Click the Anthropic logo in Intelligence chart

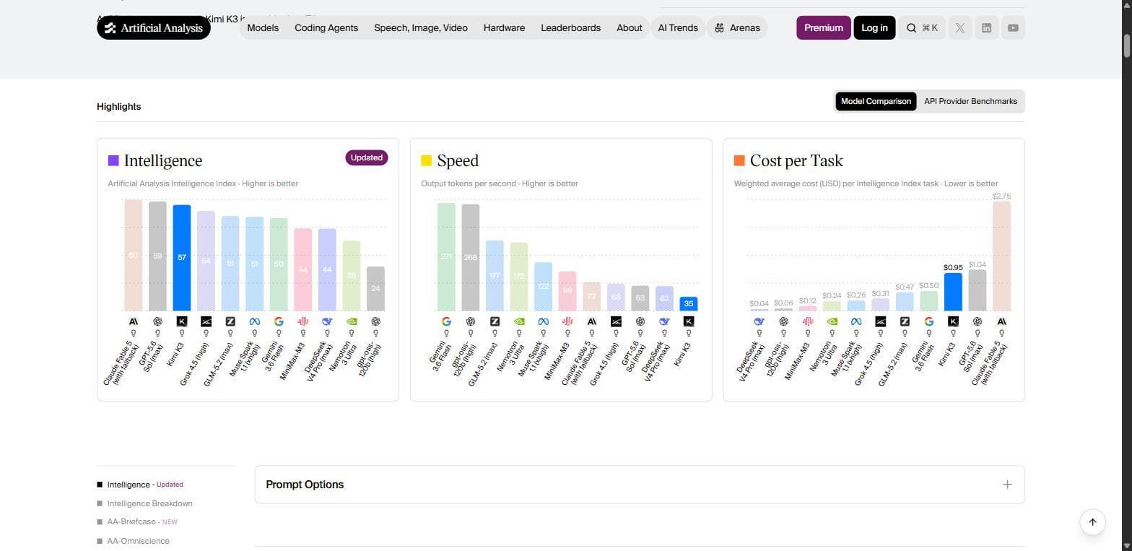[x=133, y=321]
